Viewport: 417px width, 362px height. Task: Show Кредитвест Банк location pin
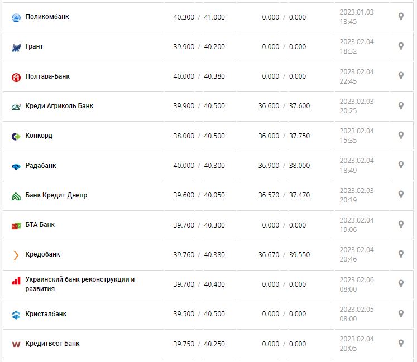401,343
